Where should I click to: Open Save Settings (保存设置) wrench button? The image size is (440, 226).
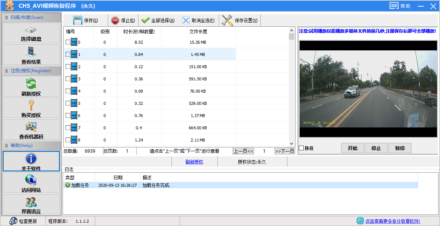[240, 20]
